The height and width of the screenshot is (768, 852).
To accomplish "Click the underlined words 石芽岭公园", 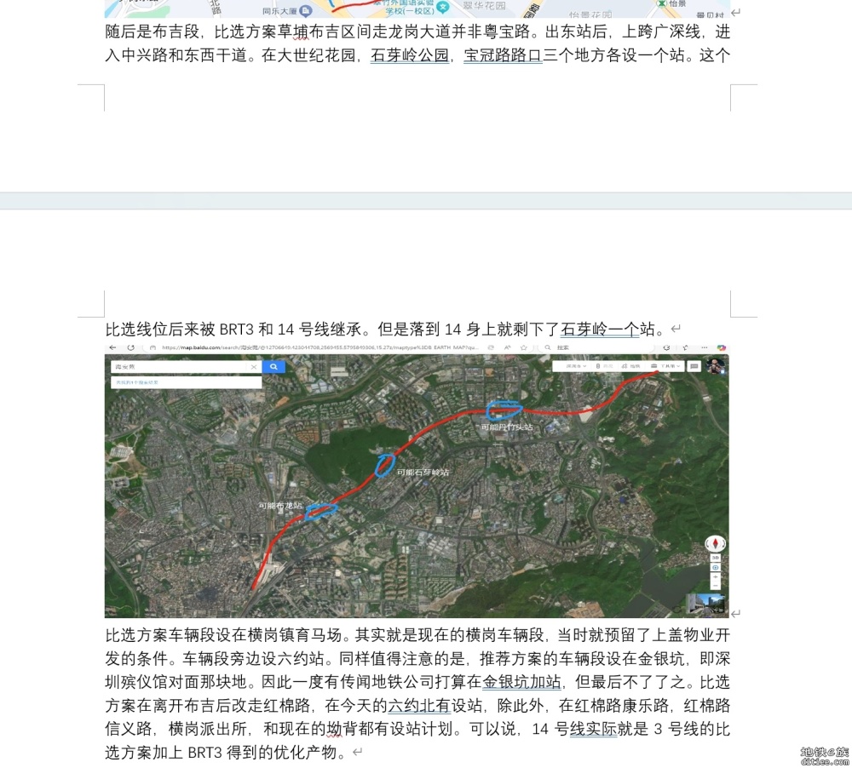I will (x=410, y=55).
